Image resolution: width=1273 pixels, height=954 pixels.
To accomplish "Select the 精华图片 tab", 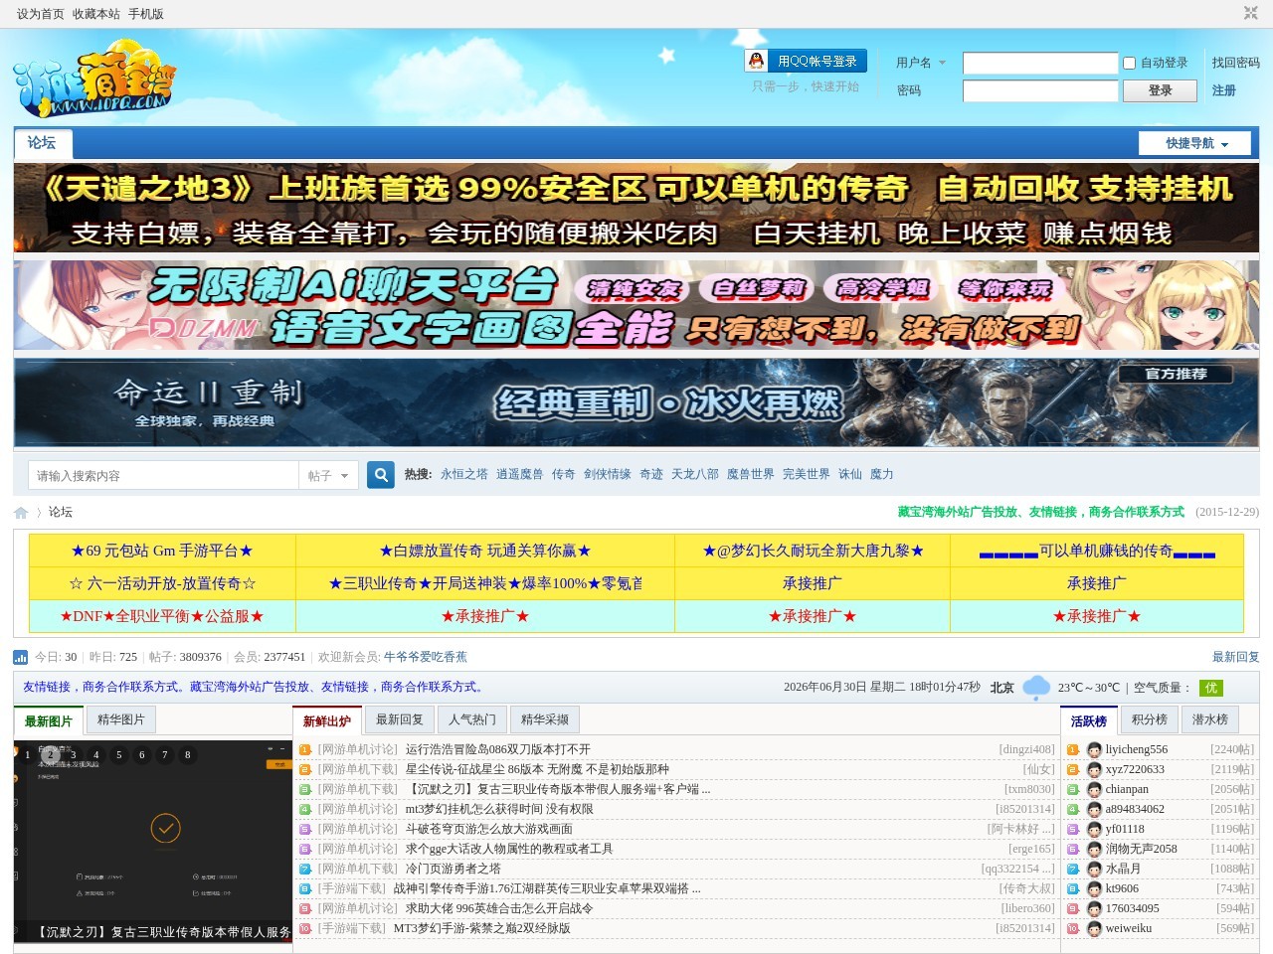I will coord(121,719).
